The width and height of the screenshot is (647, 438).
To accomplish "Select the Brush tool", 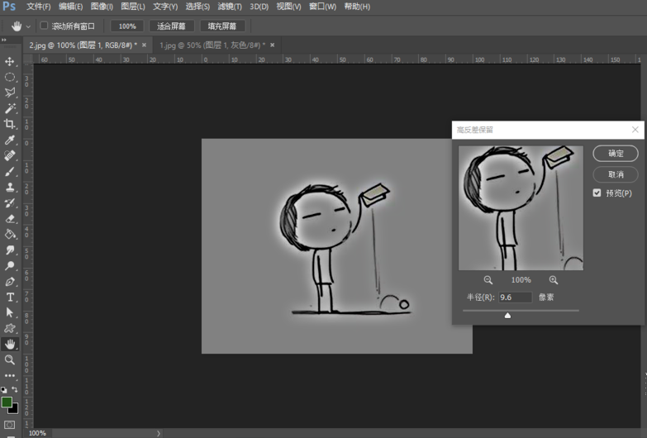I will [x=10, y=172].
